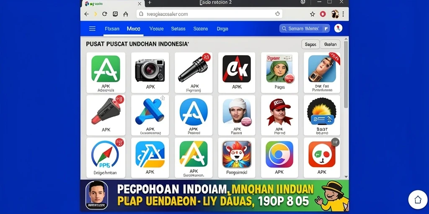Open the orange-red face APK icon
Image resolution: width=429 pixels, height=214 pixels.
tap(322, 154)
